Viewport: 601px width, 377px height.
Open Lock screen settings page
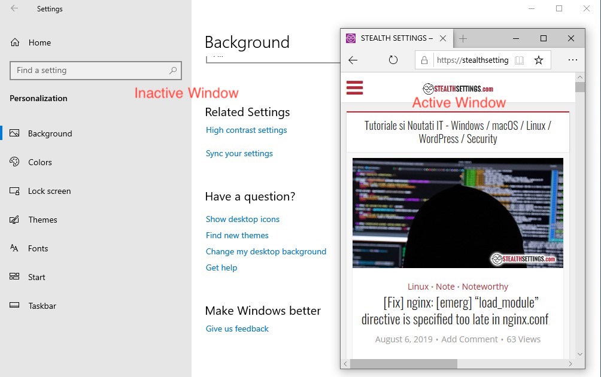(50, 191)
